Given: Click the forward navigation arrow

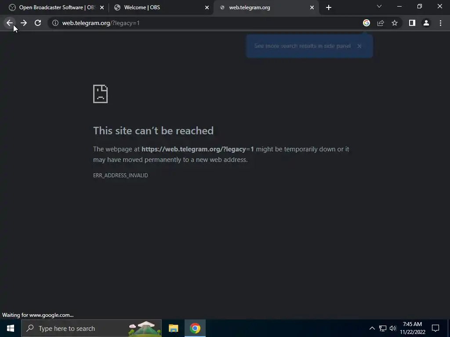Looking at the screenshot, I should [x=24, y=23].
